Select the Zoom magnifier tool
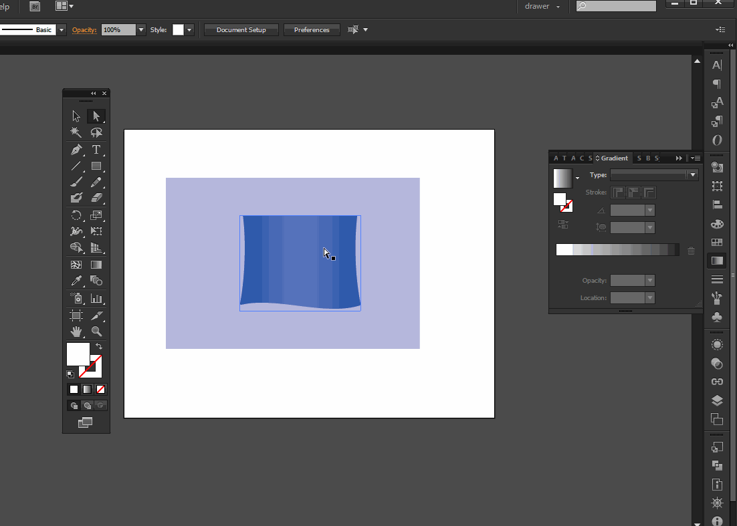The image size is (737, 526). click(96, 332)
